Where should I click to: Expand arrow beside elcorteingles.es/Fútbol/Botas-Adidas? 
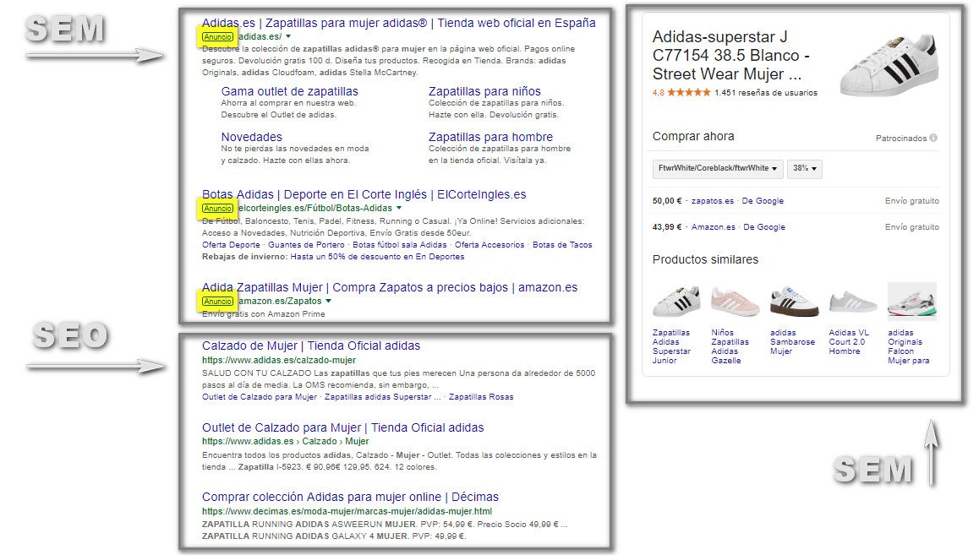point(399,208)
